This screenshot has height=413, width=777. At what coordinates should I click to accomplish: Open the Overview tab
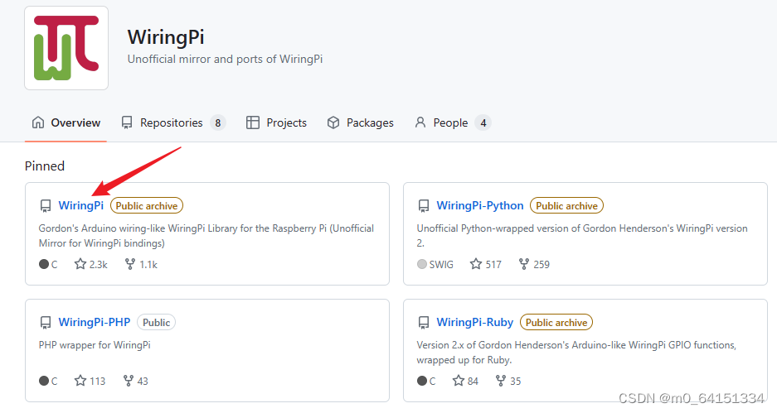(x=66, y=122)
